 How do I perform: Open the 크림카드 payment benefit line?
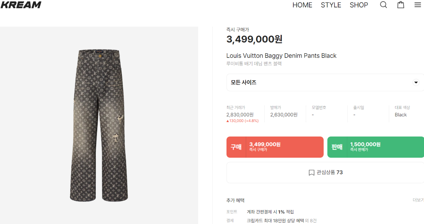[282, 220]
